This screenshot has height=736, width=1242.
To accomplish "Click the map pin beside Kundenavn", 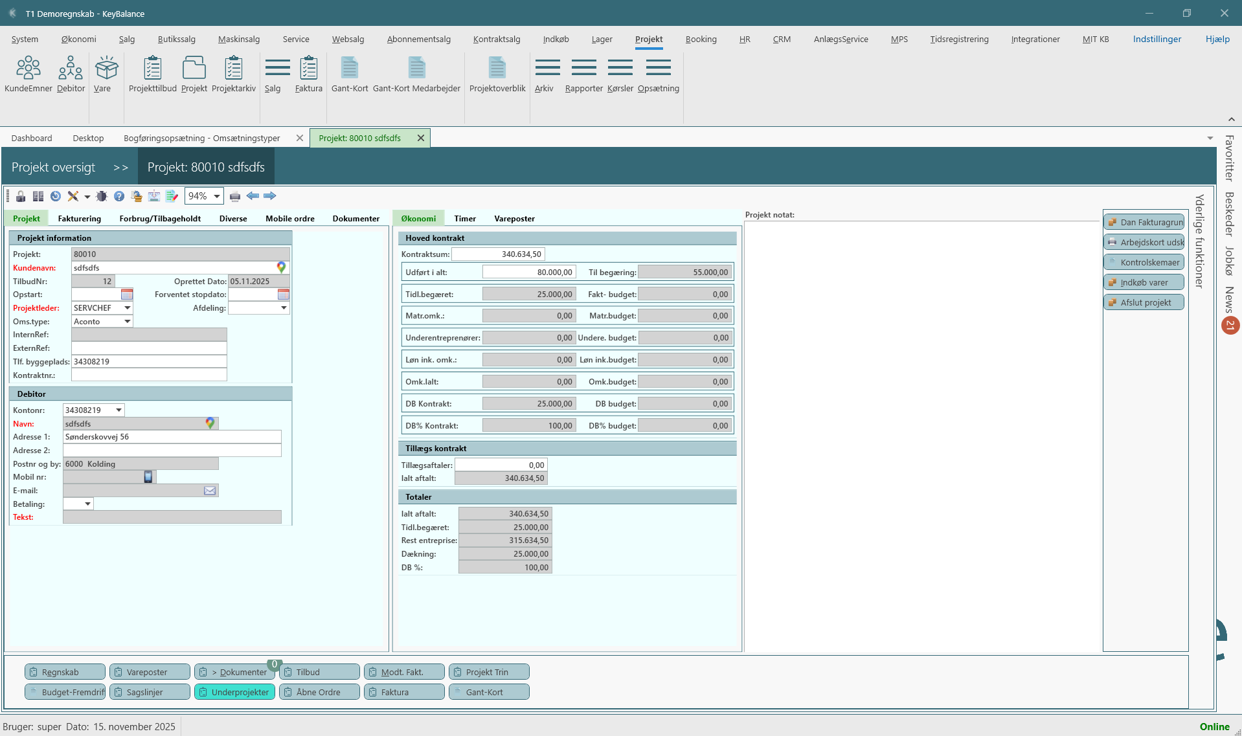I will pyautogui.click(x=281, y=267).
